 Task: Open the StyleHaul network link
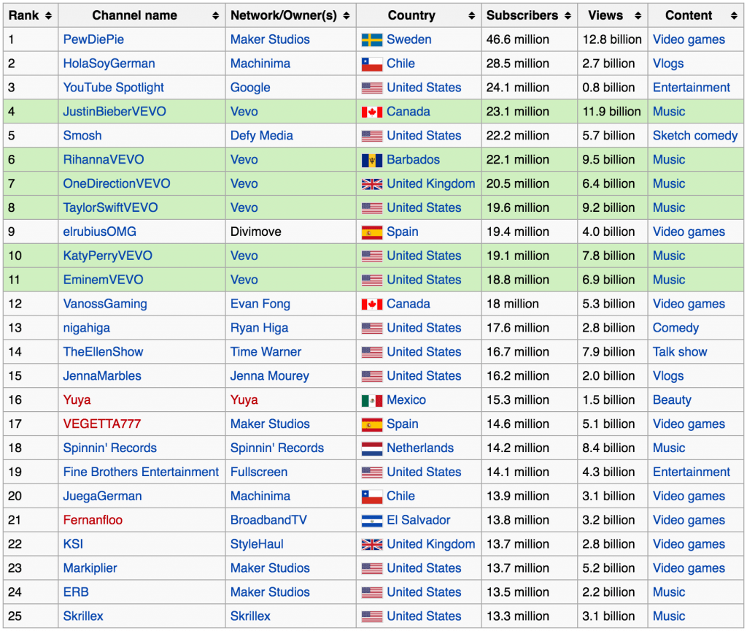click(257, 544)
